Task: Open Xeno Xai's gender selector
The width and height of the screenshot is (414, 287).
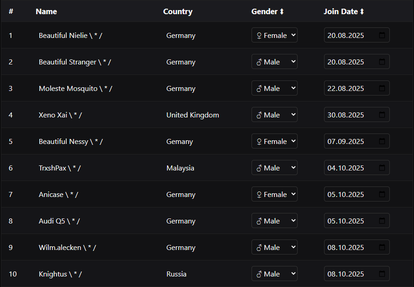Action: point(274,115)
